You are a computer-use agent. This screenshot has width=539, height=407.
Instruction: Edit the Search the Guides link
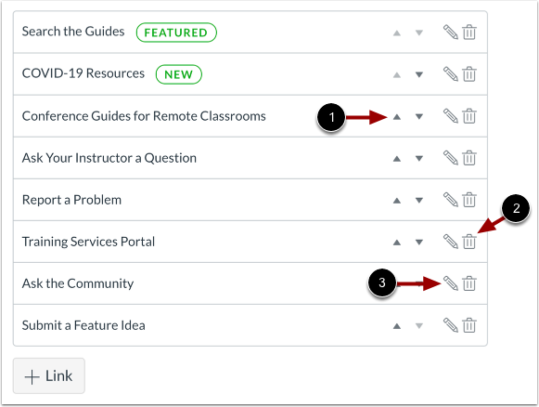[x=450, y=33]
